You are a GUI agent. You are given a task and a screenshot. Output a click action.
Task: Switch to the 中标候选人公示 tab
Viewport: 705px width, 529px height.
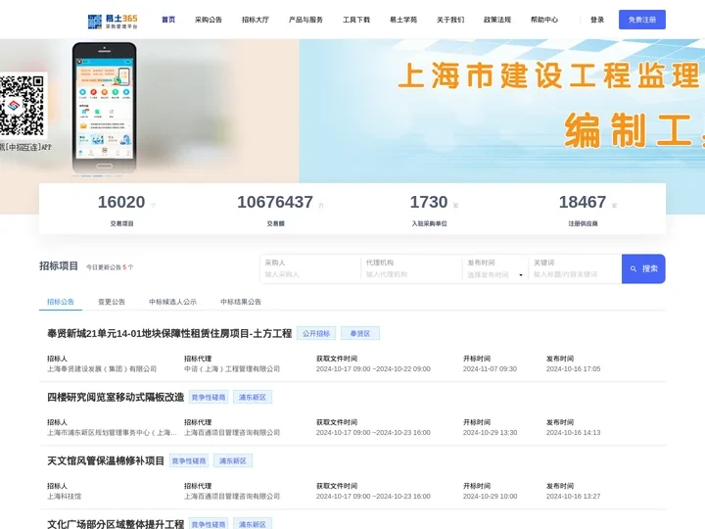click(172, 302)
